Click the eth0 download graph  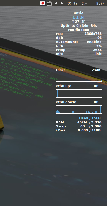pyautogui.click(x=79, y=109)
